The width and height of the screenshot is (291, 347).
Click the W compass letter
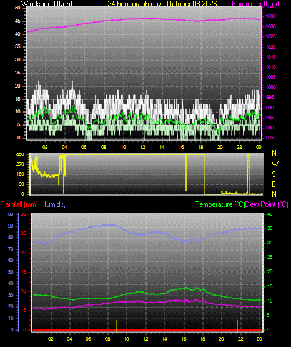point(275,164)
